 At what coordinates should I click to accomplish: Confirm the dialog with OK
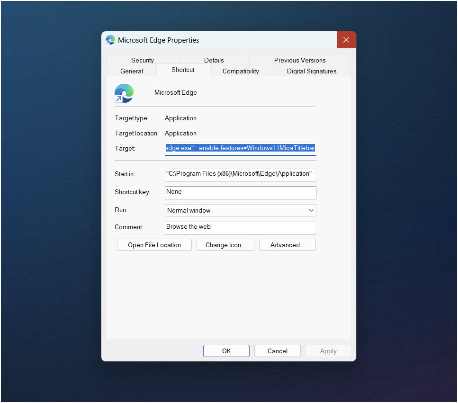(x=226, y=351)
